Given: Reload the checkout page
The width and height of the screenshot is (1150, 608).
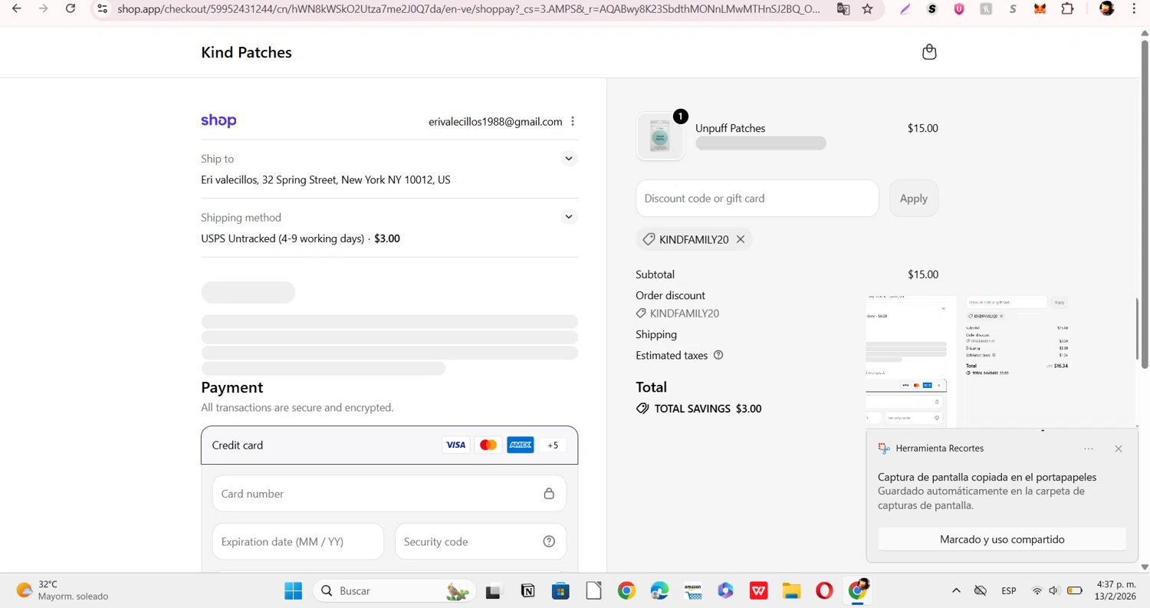Looking at the screenshot, I should [71, 8].
